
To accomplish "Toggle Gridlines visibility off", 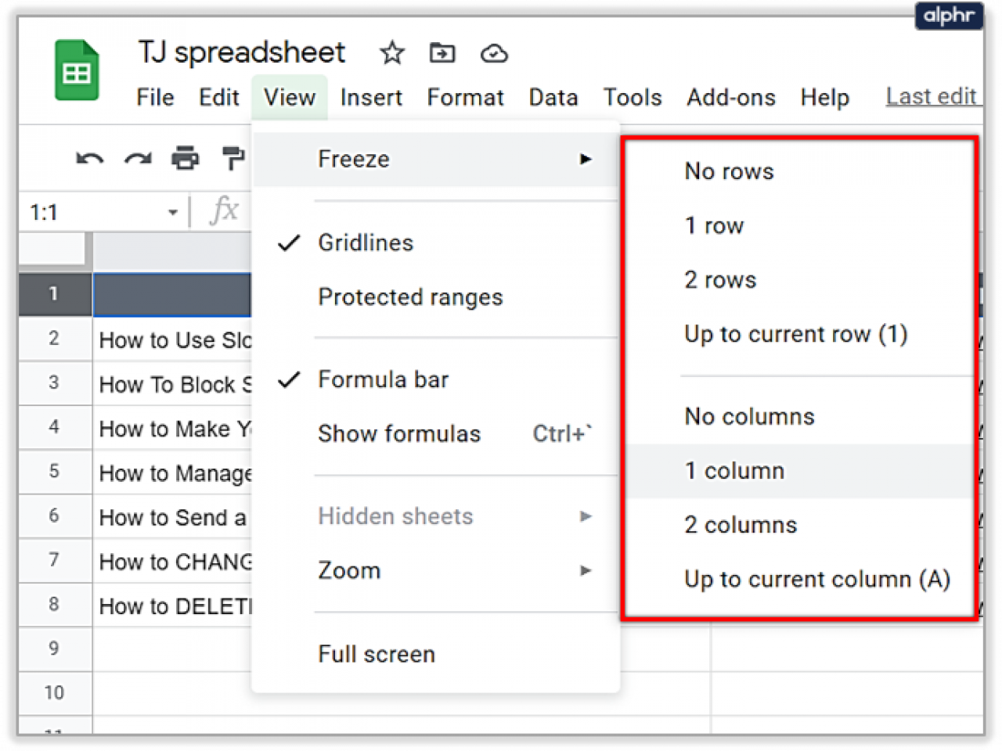I will click(x=366, y=243).
